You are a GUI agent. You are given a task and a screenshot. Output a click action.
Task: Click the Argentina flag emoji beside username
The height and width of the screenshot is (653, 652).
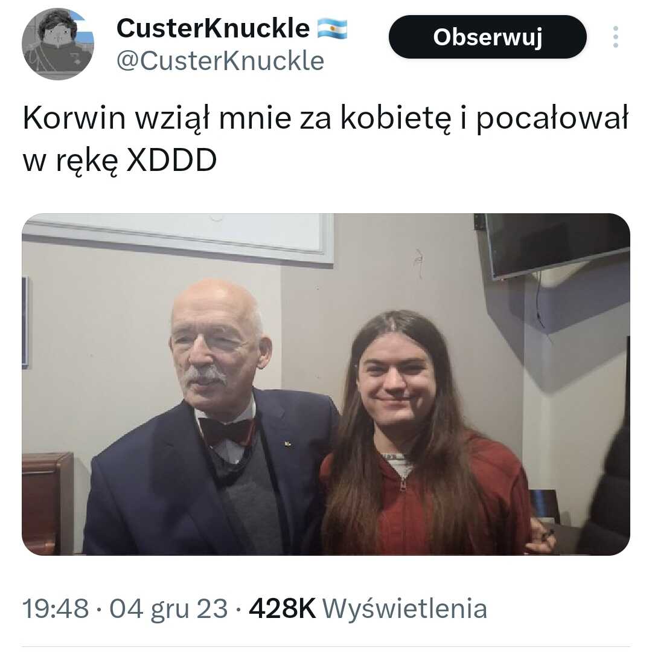tap(332, 29)
